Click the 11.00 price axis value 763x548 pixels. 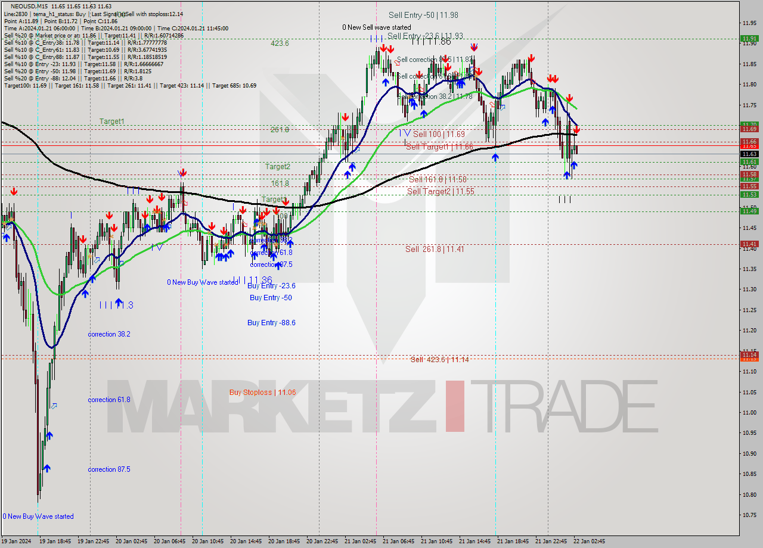[x=750, y=412]
